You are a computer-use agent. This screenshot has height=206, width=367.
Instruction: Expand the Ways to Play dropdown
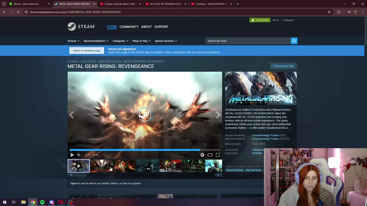[141, 41]
